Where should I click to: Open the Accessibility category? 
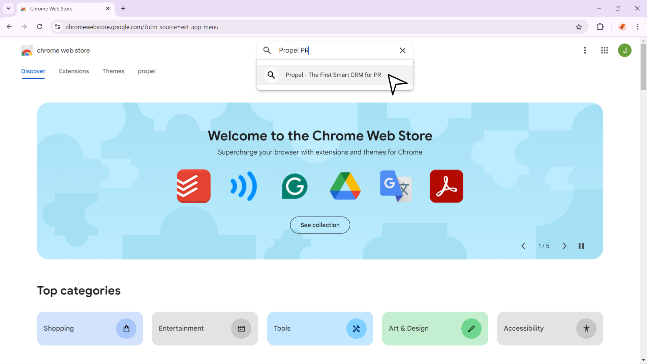pyautogui.click(x=550, y=328)
